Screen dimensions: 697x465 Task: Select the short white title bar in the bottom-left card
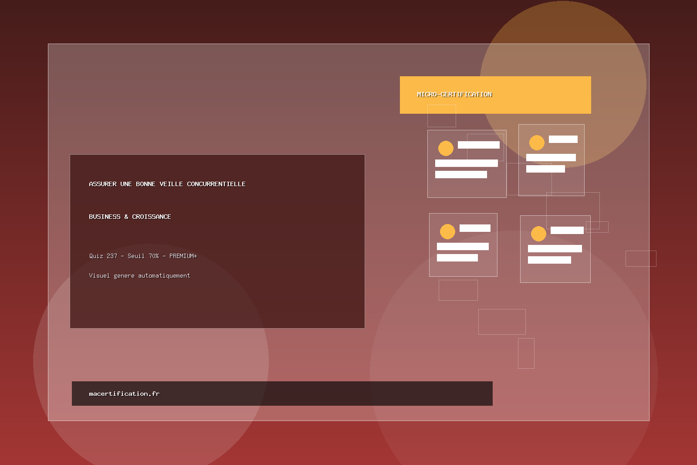[475, 228]
